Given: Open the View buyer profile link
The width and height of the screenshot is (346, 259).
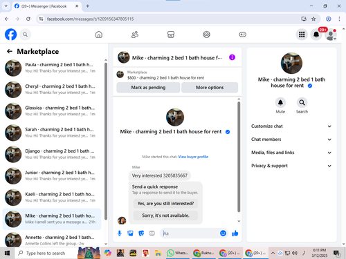Looking at the screenshot, I should [193, 157].
